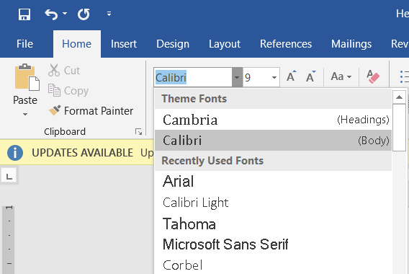This screenshot has width=409, height=274.
Task: Click the Save icon in the Quick Access Toolbar
Action: [24, 14]
